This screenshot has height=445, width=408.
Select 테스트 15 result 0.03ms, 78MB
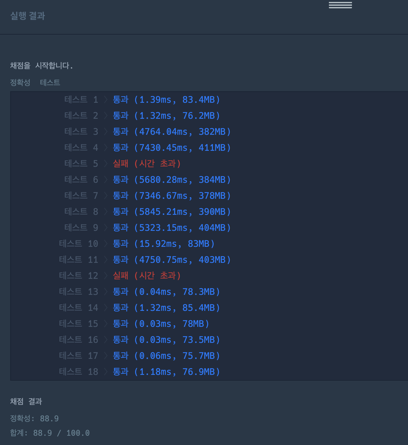161,324
